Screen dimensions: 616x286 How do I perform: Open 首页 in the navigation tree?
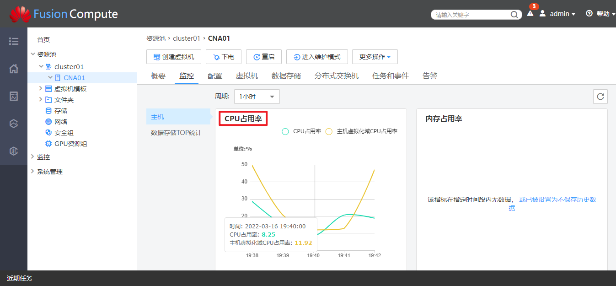(x=43, y=40)
